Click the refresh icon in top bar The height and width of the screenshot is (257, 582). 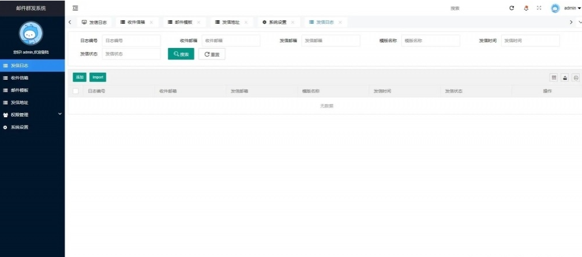click(x=511, y=8)
